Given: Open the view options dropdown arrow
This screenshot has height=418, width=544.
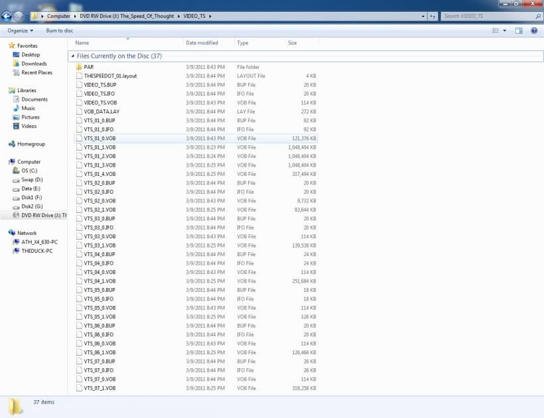Looking at the screenshot, I should (x=505, y=31).
